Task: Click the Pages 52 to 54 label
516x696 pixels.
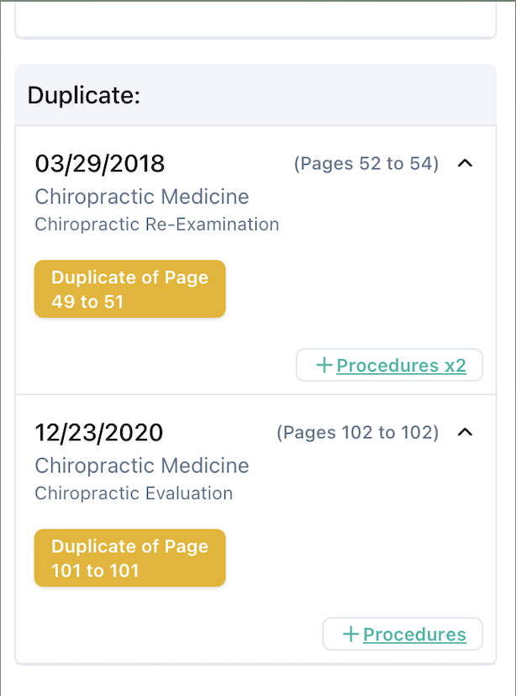Action: pyautogui.click(x=366, y=164)
